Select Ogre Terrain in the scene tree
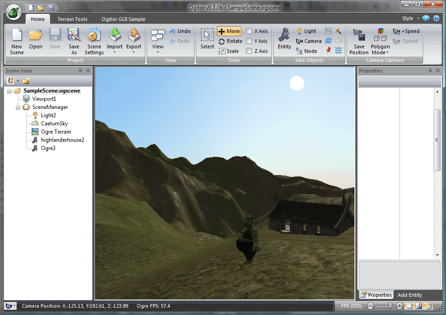Image resolution: width=446 pixels, height=315 pixels. pyautogui.click(x=56, y=132)
